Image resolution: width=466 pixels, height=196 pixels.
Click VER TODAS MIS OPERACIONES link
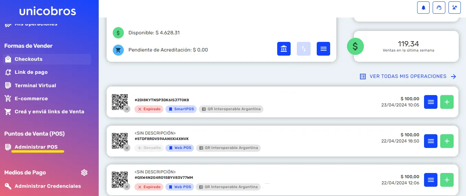(x=408, y=77)
